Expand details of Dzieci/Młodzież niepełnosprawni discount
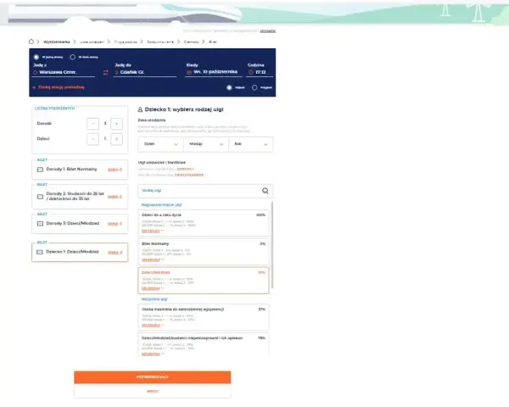 pyautogui.click(x=153, y=354)
